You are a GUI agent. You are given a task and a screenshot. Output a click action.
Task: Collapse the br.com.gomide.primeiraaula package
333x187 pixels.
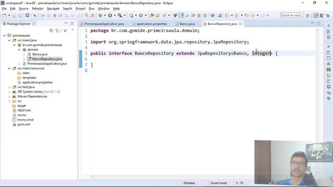coord(14,45)
